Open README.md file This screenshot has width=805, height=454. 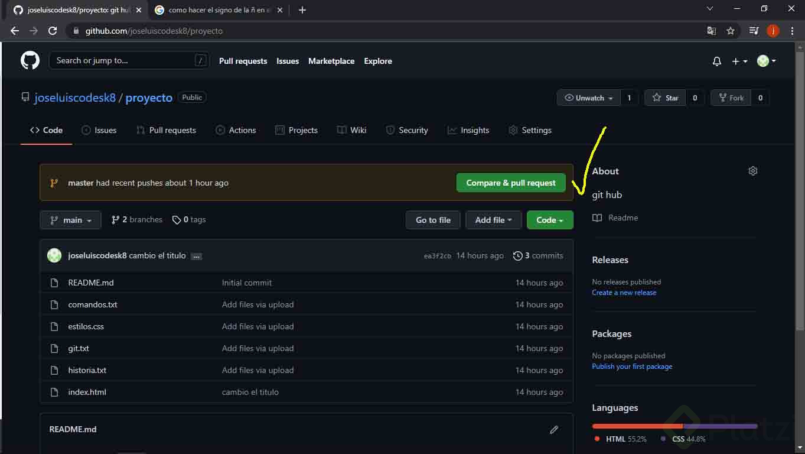click(91, 283)
